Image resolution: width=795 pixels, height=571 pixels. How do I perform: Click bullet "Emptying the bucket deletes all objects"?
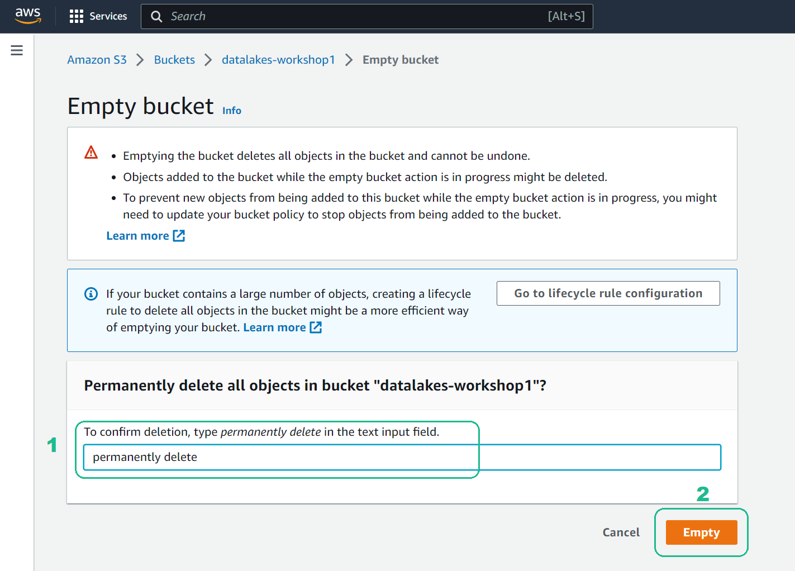pyautogui.click(x=327, y=156)
